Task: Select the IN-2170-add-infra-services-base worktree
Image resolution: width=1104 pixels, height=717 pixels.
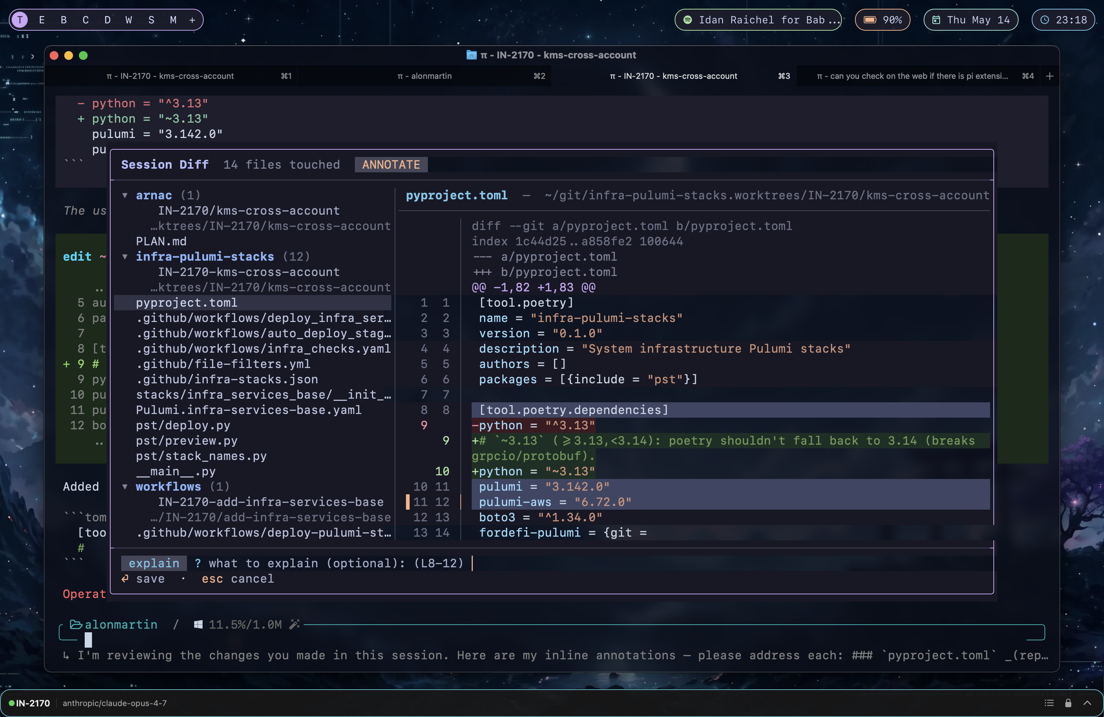Action: click(x=271, y=502)
